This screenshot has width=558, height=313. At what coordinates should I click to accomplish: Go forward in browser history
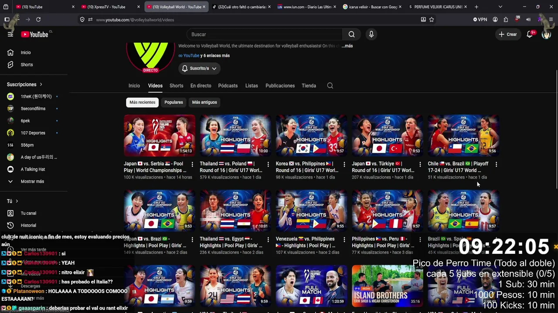pos(28,20)
